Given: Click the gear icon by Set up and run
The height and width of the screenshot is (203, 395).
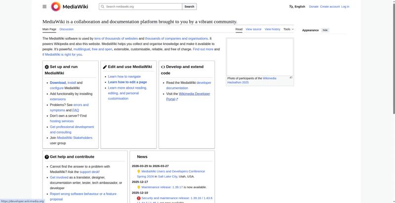Looking at the screenshot, I should pyautogui.click(x=47, y=67).
